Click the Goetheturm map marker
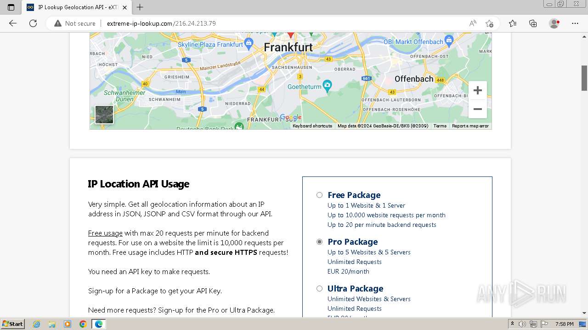588x330 pixels. pyautogui.click(x=327, y=85)
